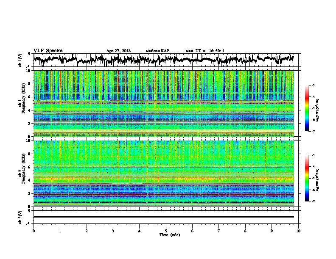This screenshot has width=336, height=259.
Task: Click tick label "1" on the time axis
Action: tap(60, 231)
